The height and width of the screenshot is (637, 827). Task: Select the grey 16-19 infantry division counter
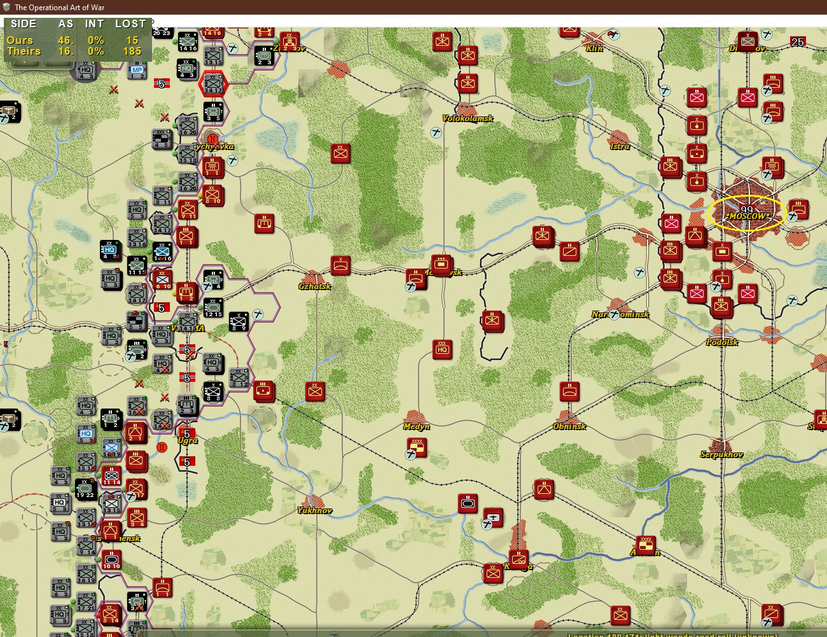(x=86, y=573)
